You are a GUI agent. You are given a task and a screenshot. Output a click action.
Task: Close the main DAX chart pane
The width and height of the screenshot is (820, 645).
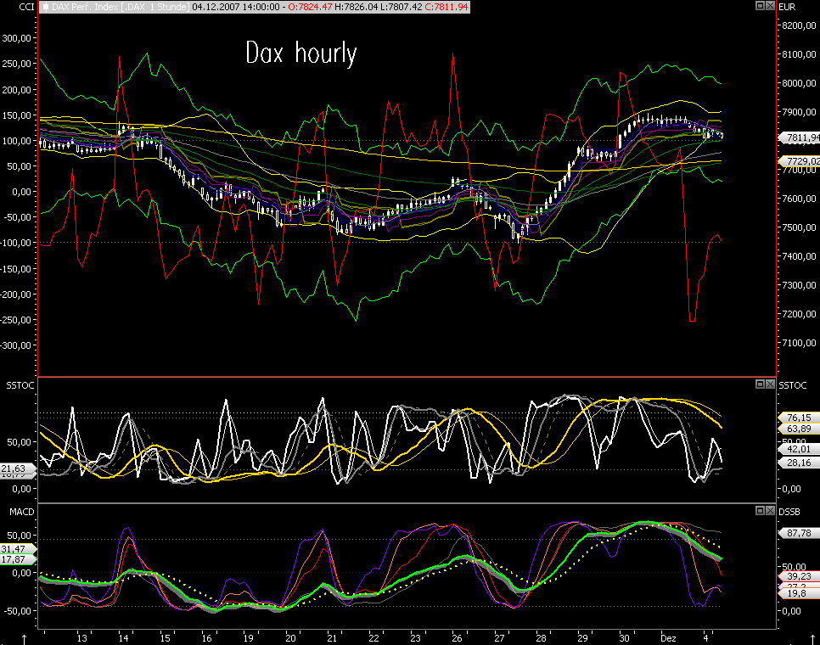click(770, 6)
